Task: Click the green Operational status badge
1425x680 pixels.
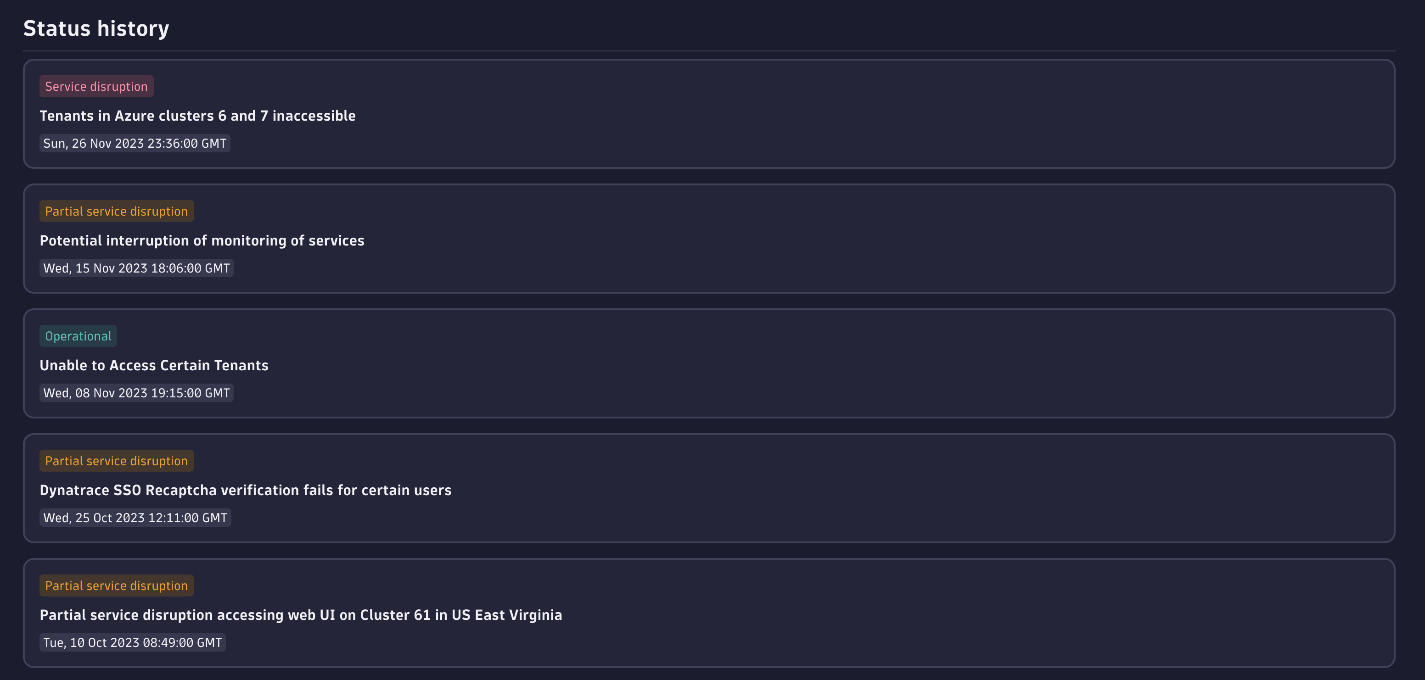Action: click(78, 336)
